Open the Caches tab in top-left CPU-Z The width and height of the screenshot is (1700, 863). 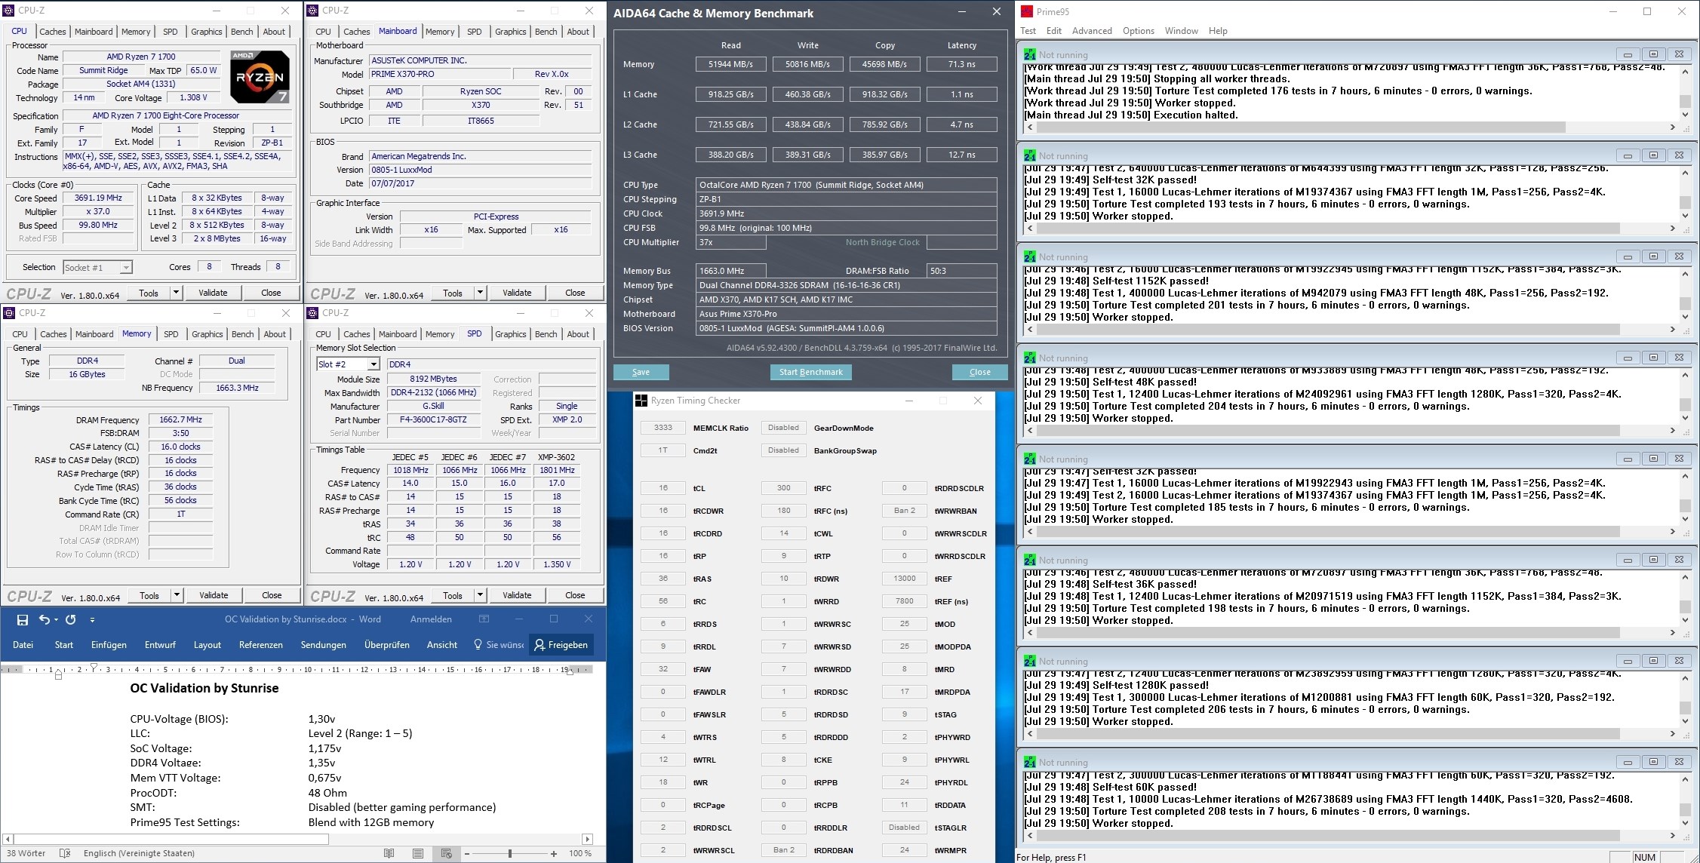tap(52, 32)
